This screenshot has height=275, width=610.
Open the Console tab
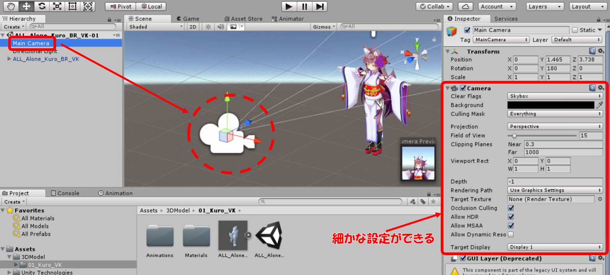click(x=65, y=193)
